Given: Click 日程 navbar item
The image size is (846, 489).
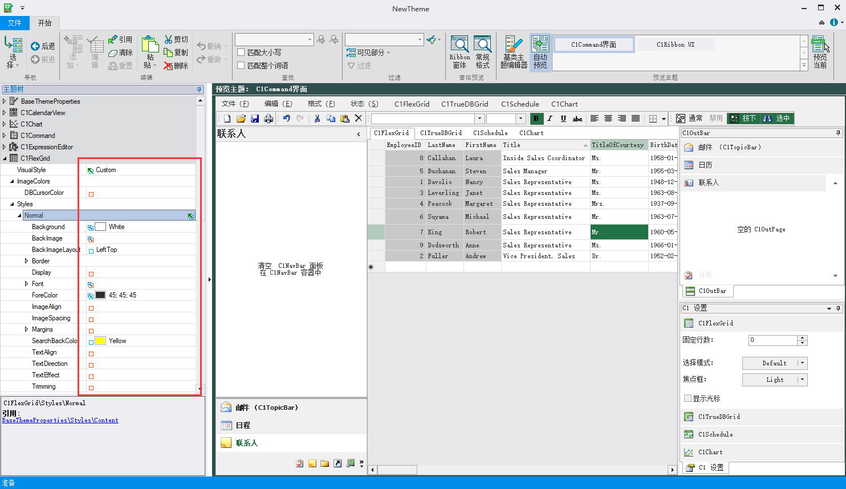Looking at the screenshot, I should pyautogui.click(x=291, y=425).
